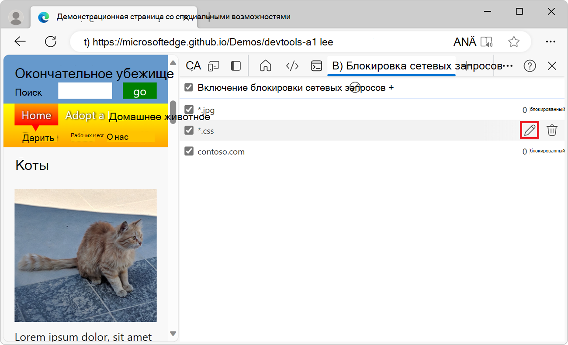
Task: Add page to favorites star icon
Action: coord(514,41)
